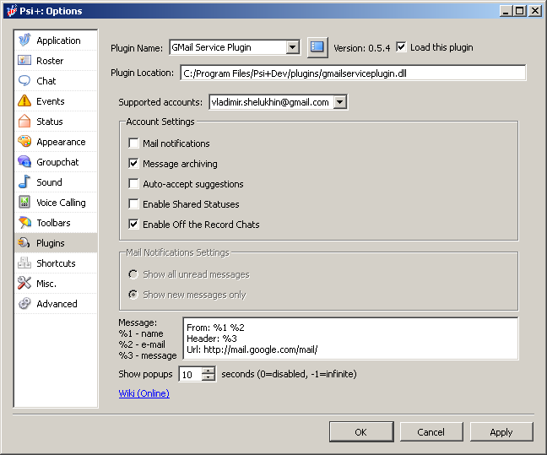Screen dimensions: 547x455
Task: Select the Events warning icon
Action: pyautogui.click(x=24, y=101)
